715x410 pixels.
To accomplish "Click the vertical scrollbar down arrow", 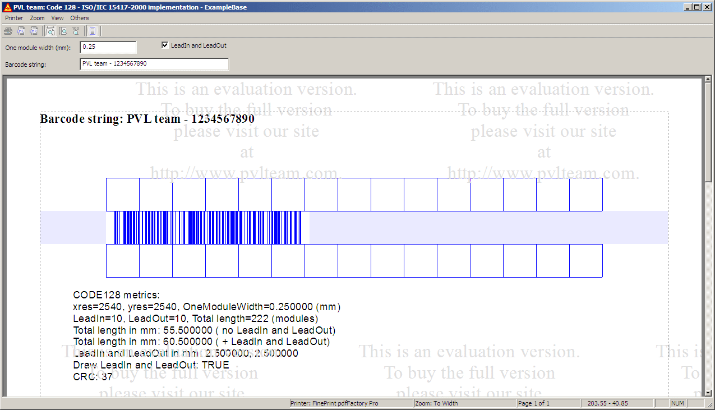I will point(708,393).
